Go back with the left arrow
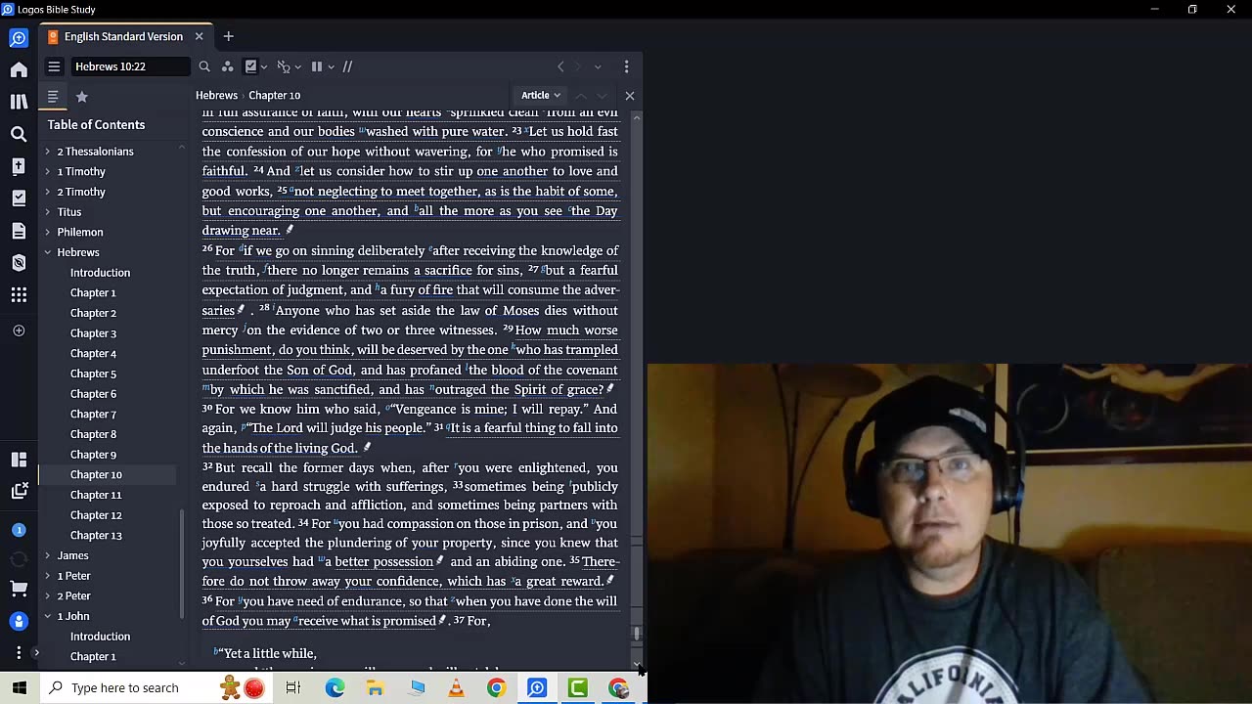Image resolution: width=1252 pixels, height=704 pixels. tap(560, 66)
